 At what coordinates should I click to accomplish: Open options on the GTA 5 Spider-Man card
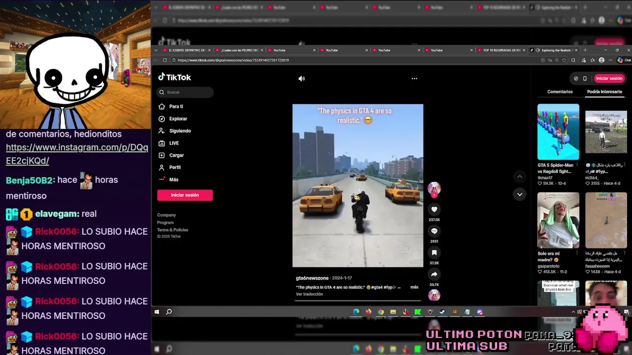[x=577, y=165]
